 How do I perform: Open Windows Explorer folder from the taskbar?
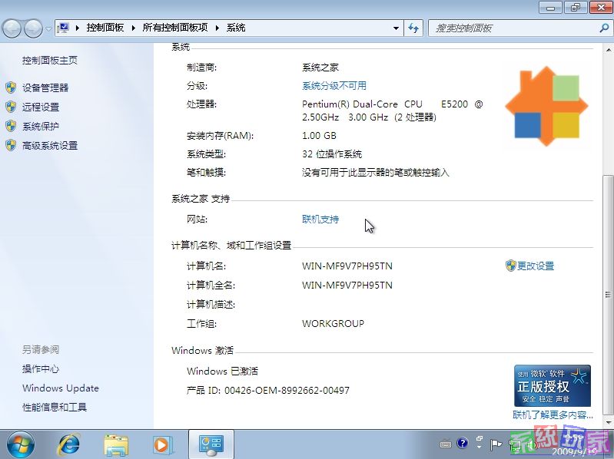pyautogui.click(x=116, y=444)
